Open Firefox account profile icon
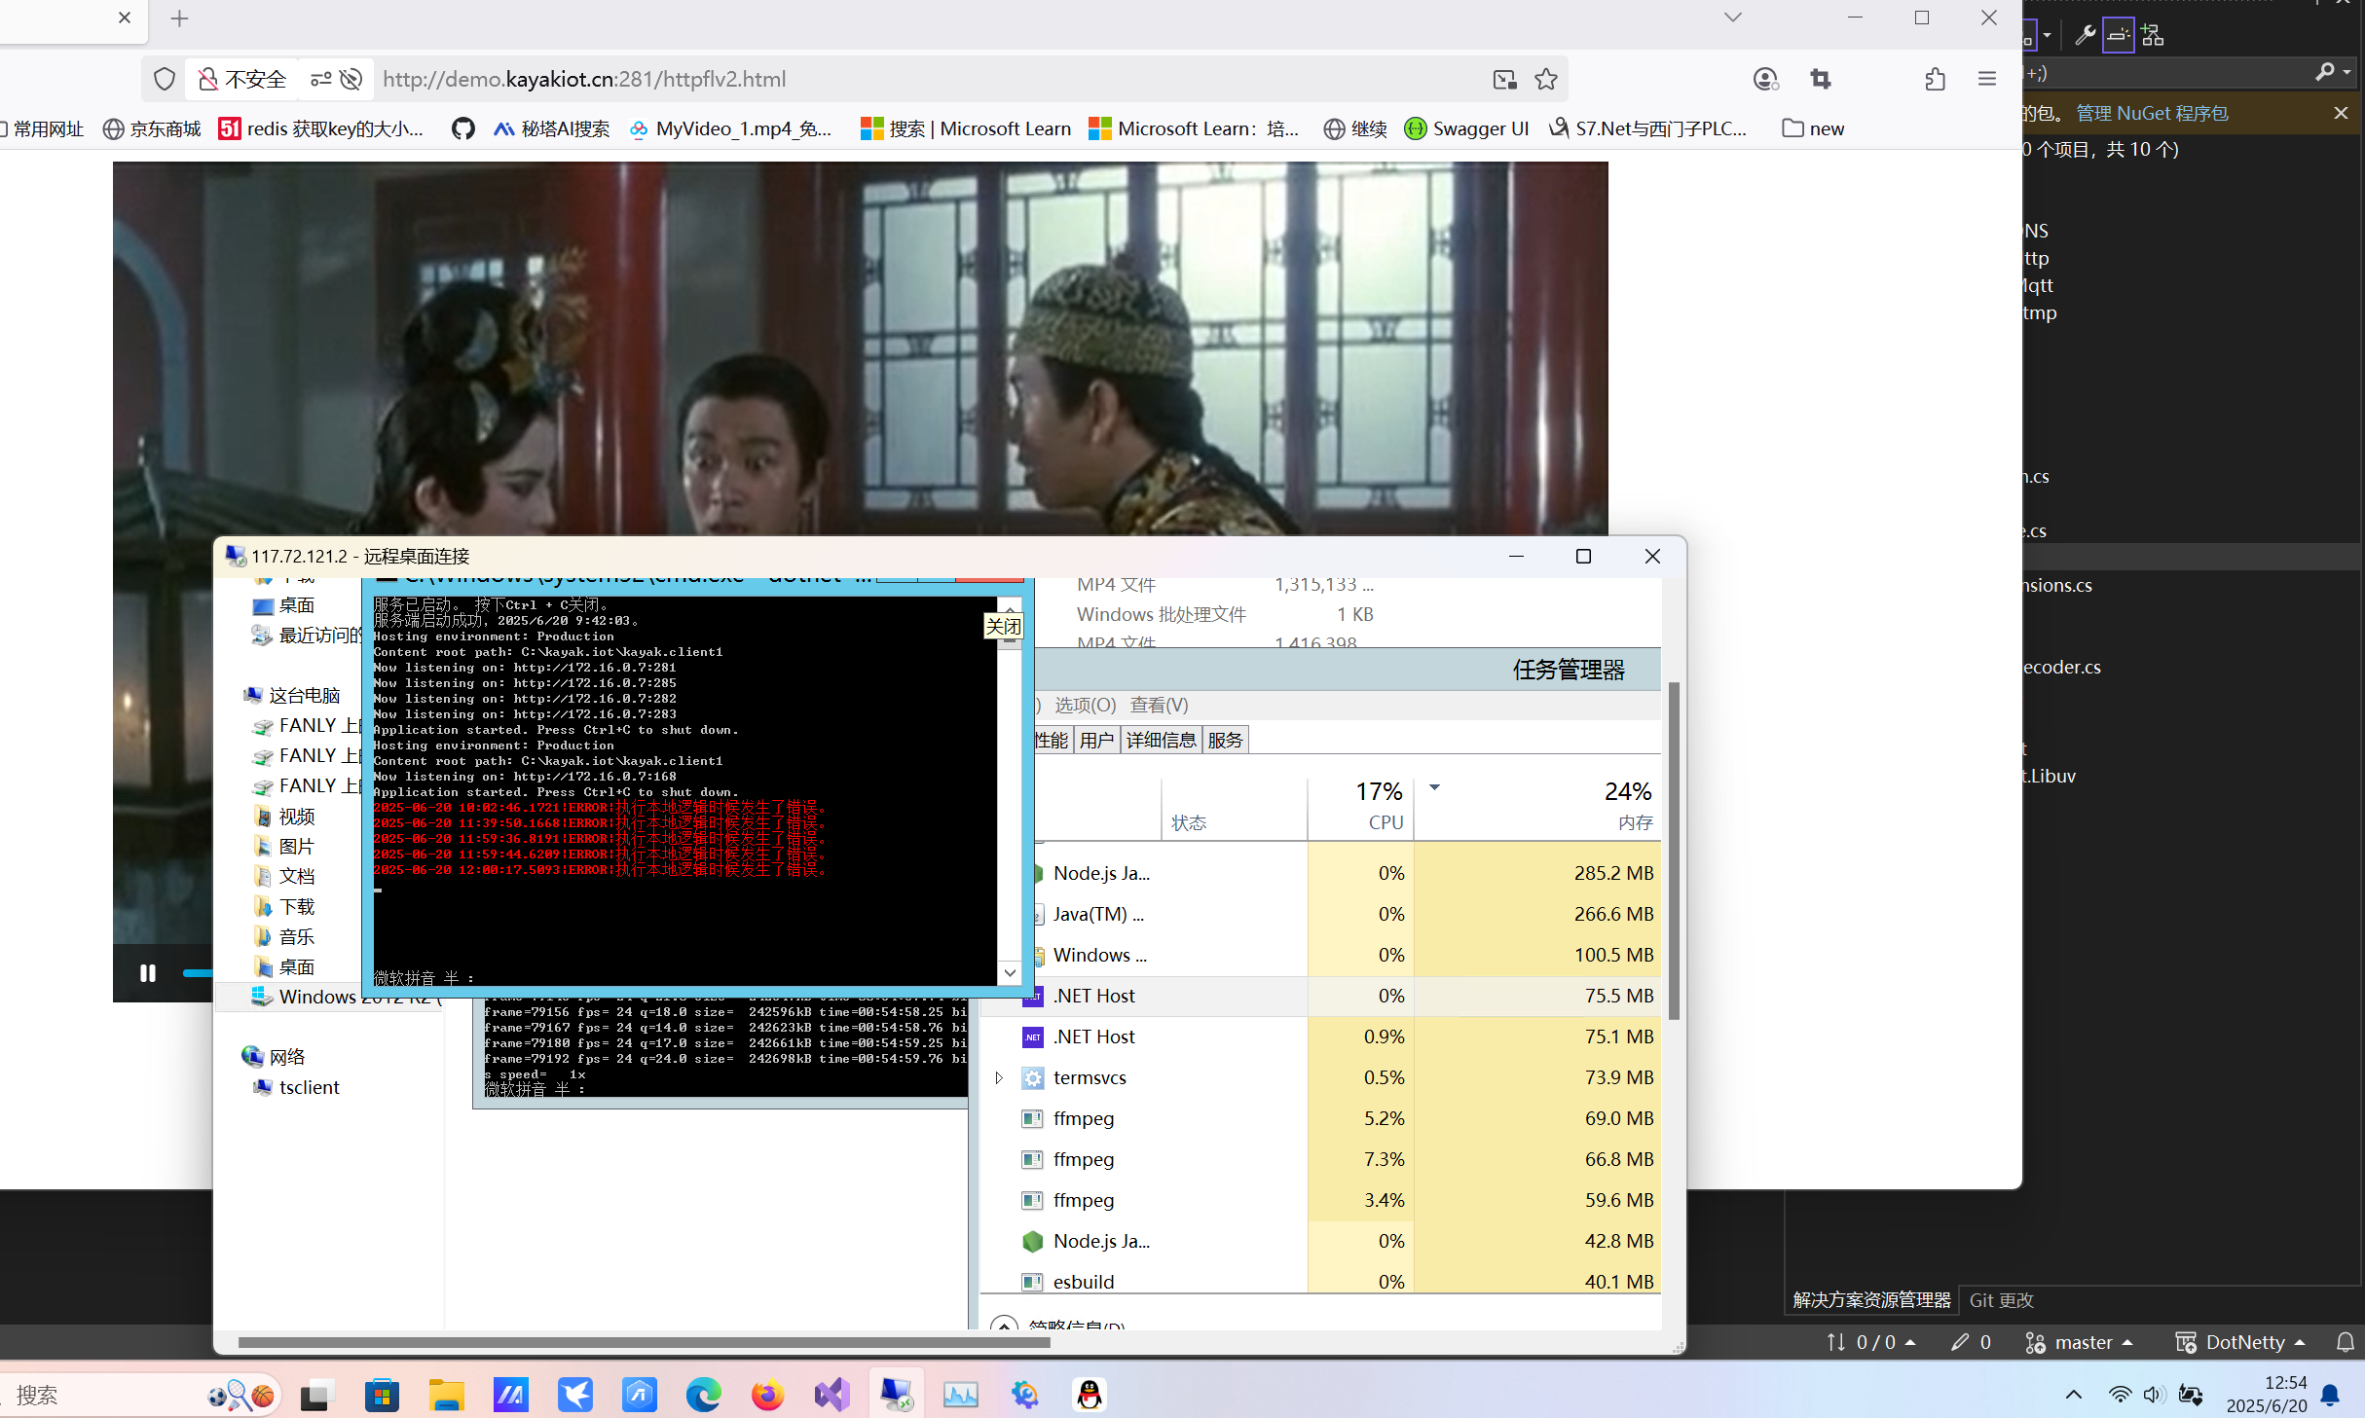The image size is (2365, 1418). [x=1764, y=79]
